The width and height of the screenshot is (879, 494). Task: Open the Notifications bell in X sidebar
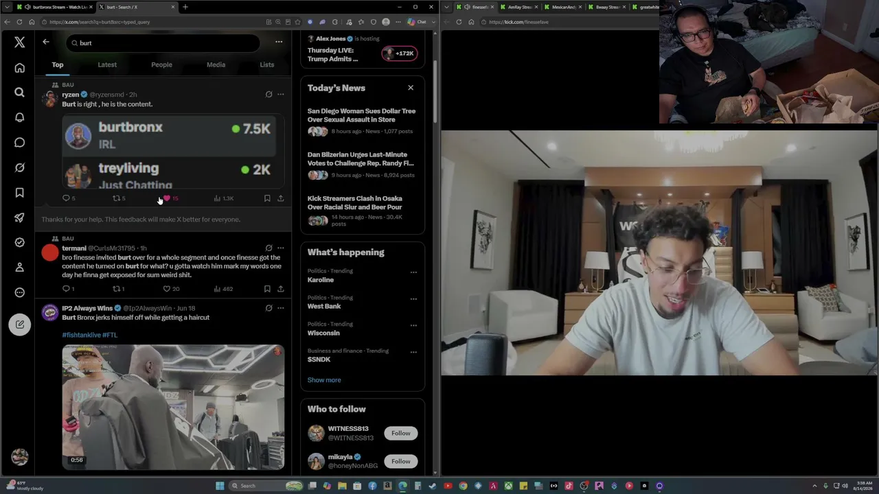(x=19, y=117)
